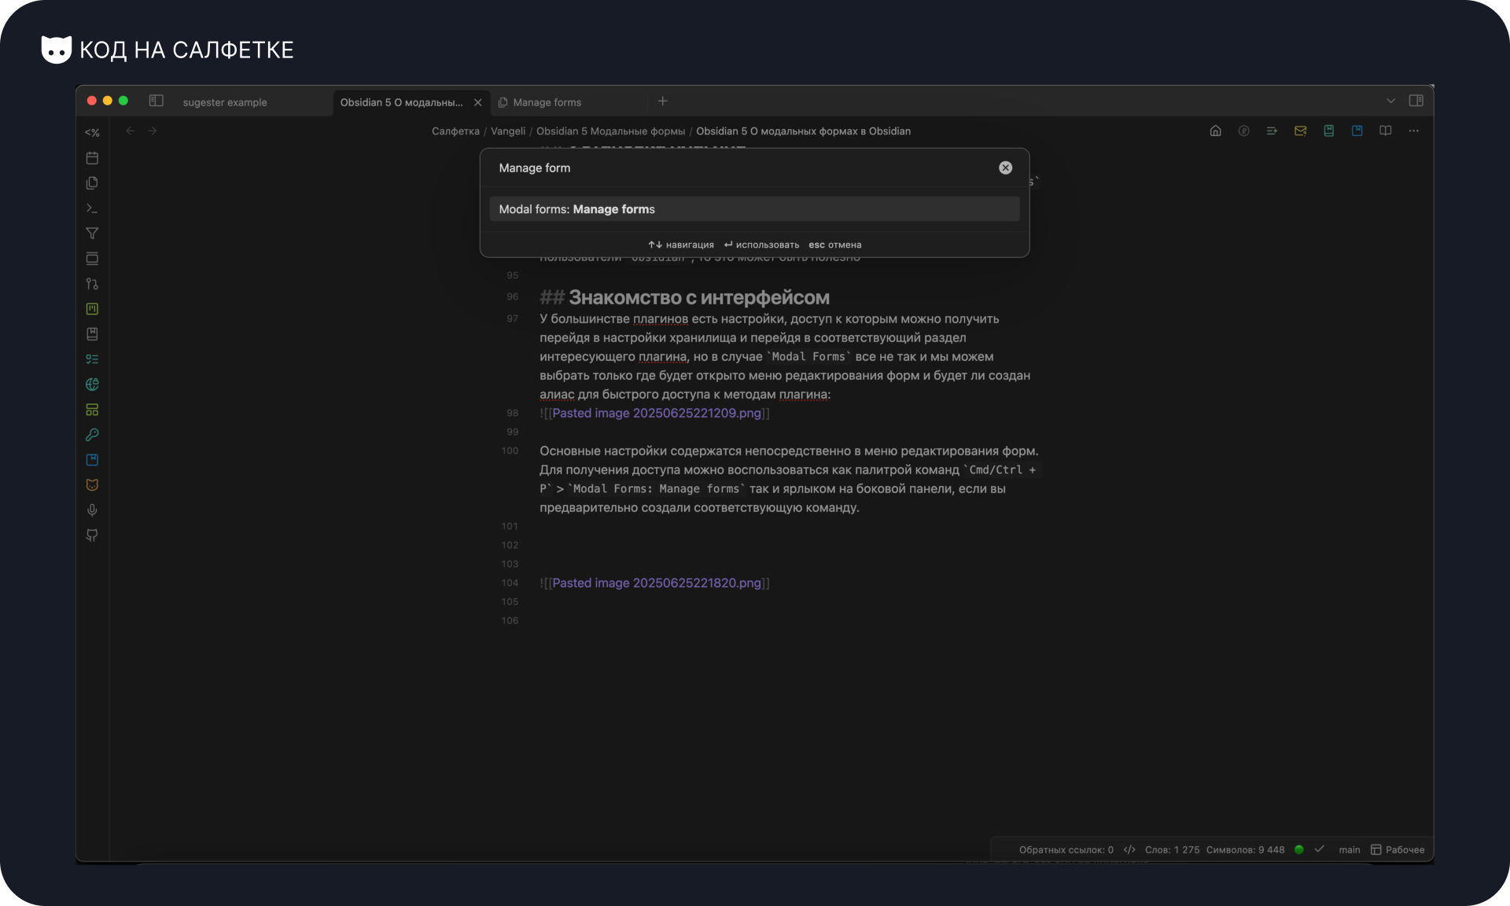Switch to reading view book icon
The image size is (1510, 906).
coord(1386,131)
